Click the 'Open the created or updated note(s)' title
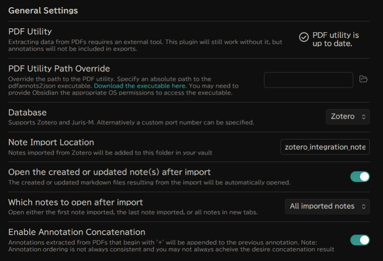 click(x=109, y=172)
